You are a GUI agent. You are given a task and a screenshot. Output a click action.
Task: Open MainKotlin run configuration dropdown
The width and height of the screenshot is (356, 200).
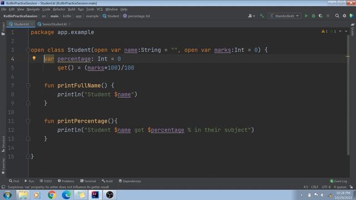[284, 16]
